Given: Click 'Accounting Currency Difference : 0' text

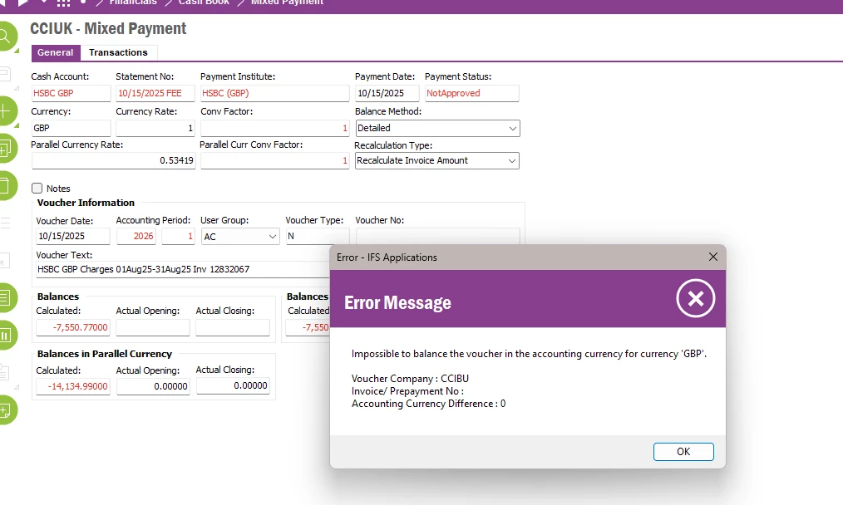Looking at the screenshot, I should click(428, 404).
